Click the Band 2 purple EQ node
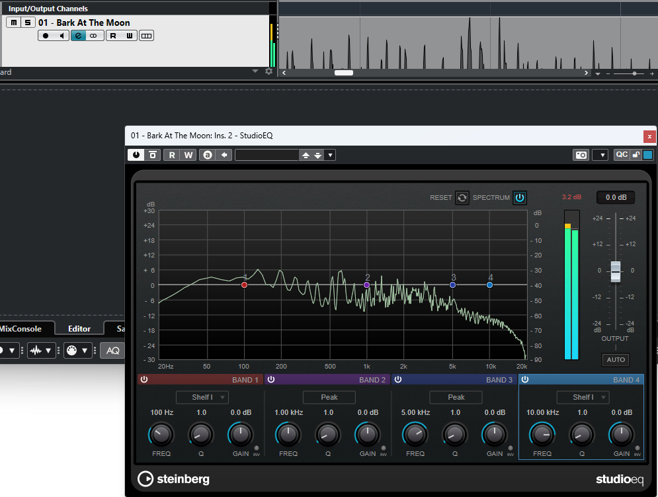This screenshot has height=497, width=658. (x=367, y=285)
